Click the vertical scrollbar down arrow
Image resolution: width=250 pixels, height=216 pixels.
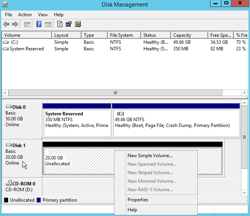pyautogui.click(x=244, y=192)
